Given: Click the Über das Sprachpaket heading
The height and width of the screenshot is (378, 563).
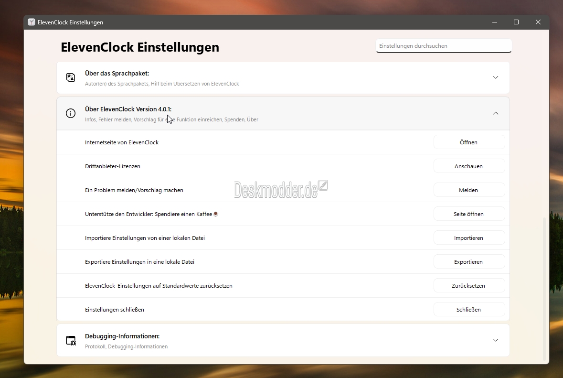Looking at the screenshot, I should click(117, 73).
